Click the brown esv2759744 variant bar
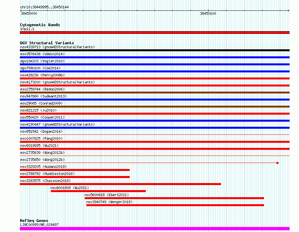The image size is (299, 232). [155, 93]
